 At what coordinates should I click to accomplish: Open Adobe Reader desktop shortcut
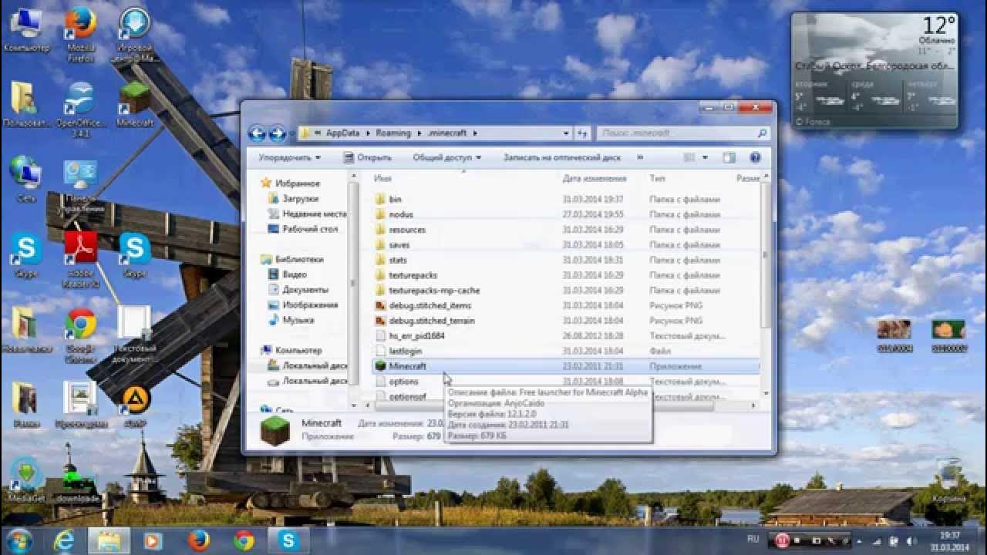click(x=80, y=260)
